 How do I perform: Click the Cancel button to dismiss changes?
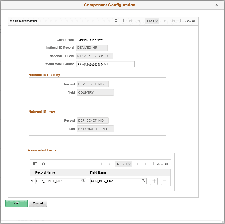point(38,203)
